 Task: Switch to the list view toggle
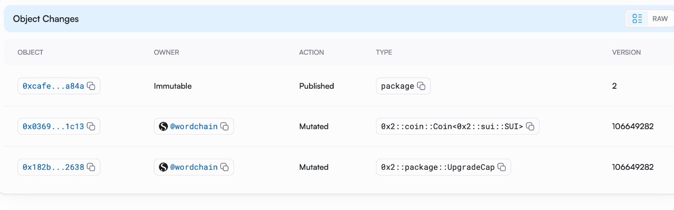coord(637,19)
